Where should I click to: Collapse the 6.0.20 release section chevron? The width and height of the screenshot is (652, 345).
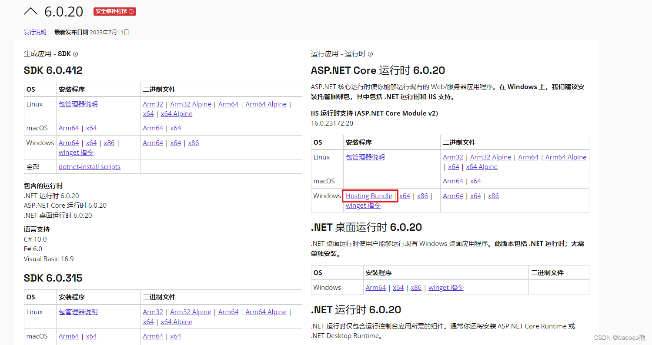click(30, 11)
